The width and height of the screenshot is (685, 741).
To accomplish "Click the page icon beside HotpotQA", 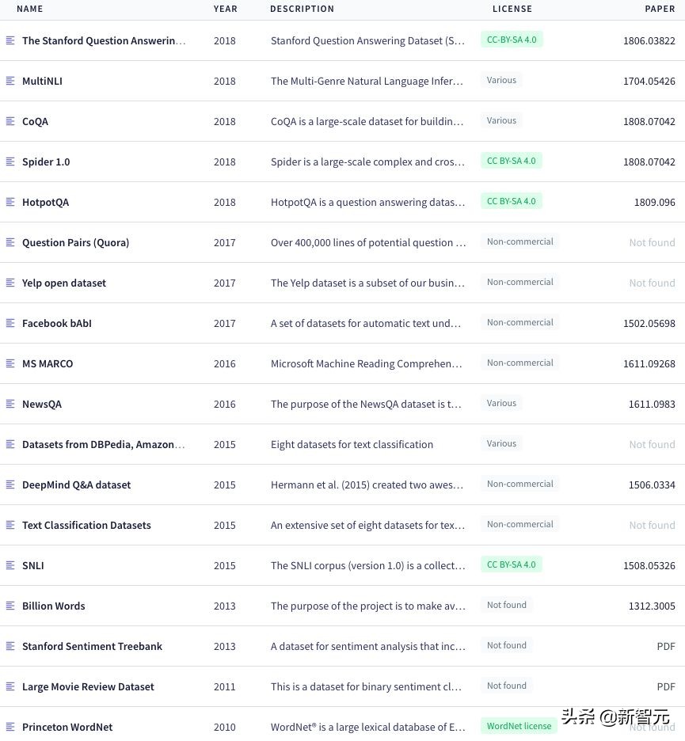I will tap(10, 202).
